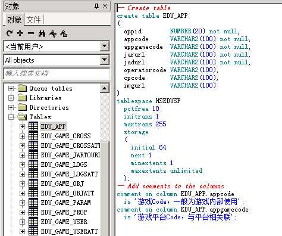
Task: Click the Directories folder icon
Action: tap(22, 107)
